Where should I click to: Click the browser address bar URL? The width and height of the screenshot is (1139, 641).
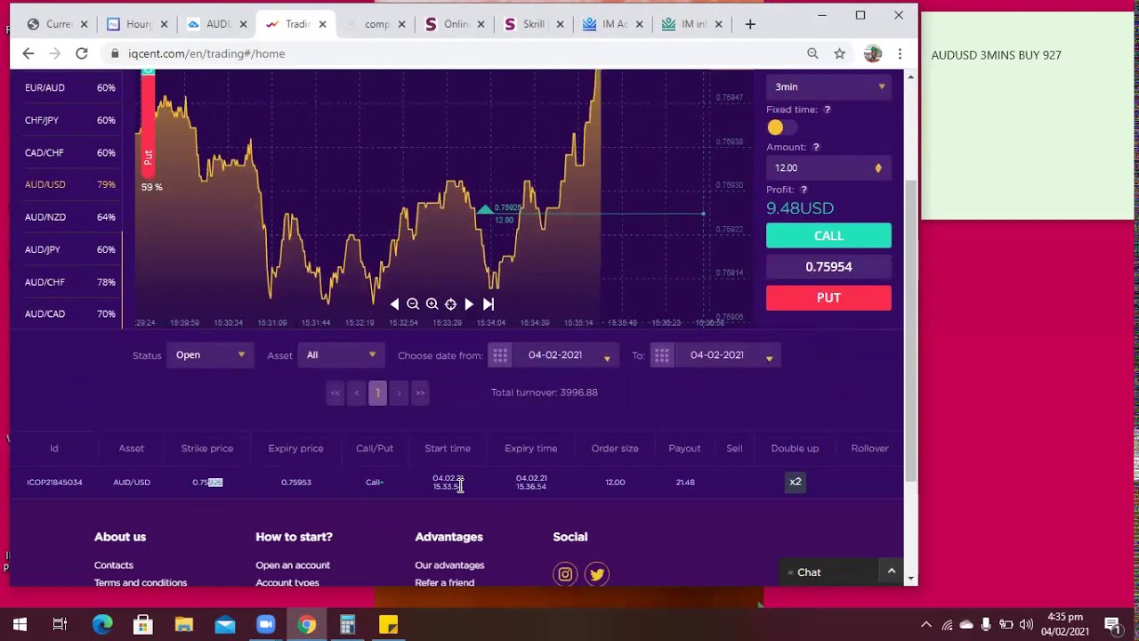(x=206, y=53)
